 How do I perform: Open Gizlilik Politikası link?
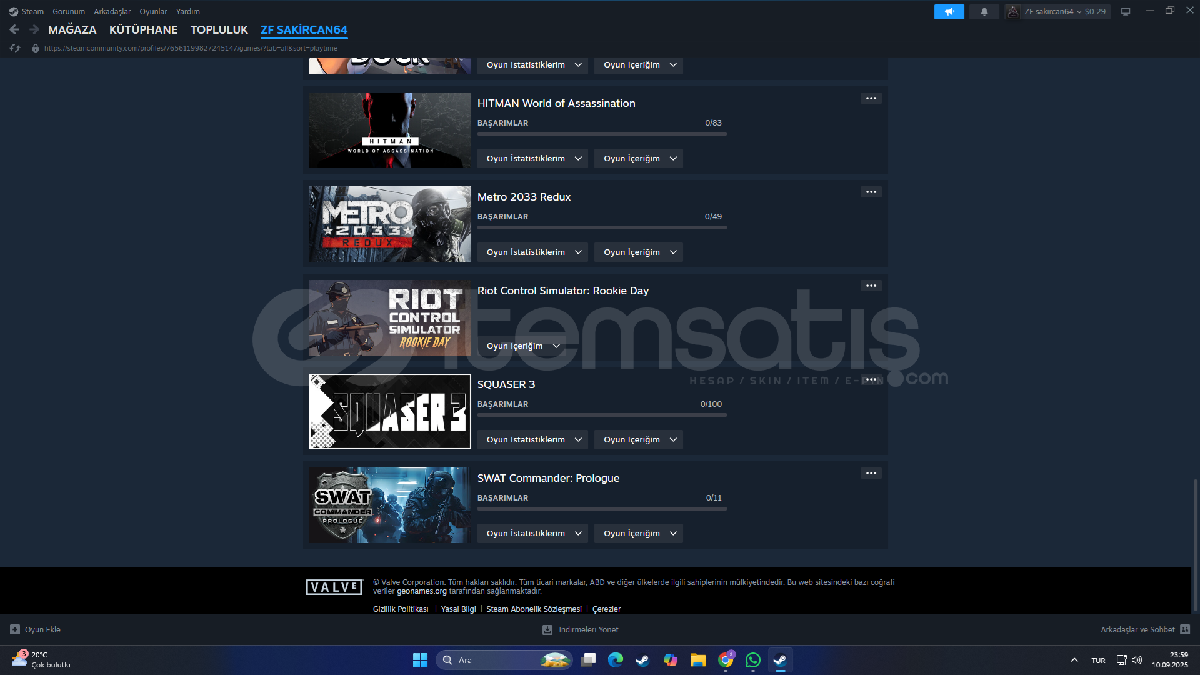click(x=401, y=609)
